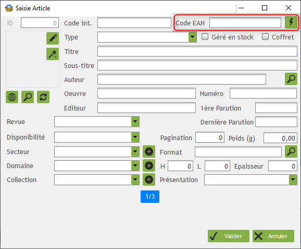Confirm the article with Valider button
301x249 pixels.
click(x=229, y=236)
